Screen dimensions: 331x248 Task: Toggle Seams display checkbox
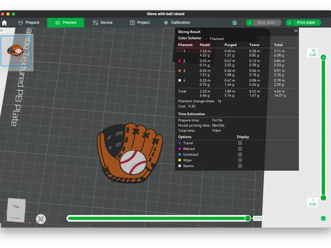pos(240,166)
